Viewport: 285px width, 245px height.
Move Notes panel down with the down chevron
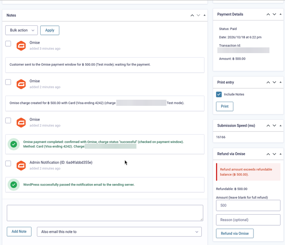tap(198, 16)
